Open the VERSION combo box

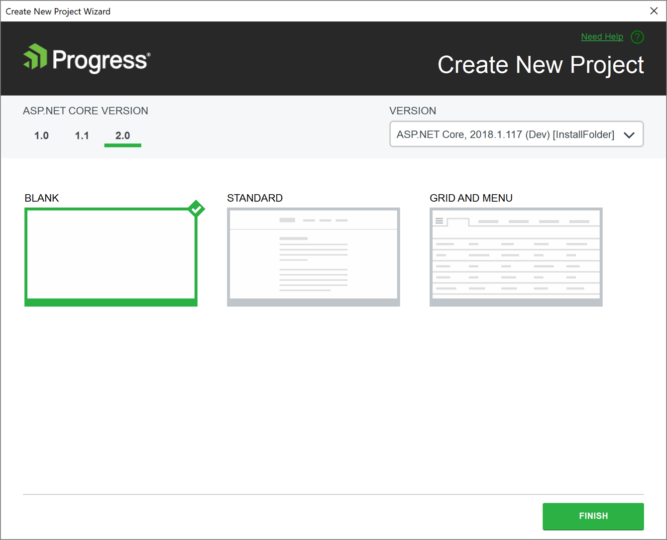(x=516, y=134)
